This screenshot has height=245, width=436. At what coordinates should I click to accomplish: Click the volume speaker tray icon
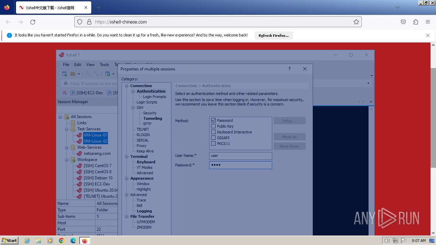point(387,241)
